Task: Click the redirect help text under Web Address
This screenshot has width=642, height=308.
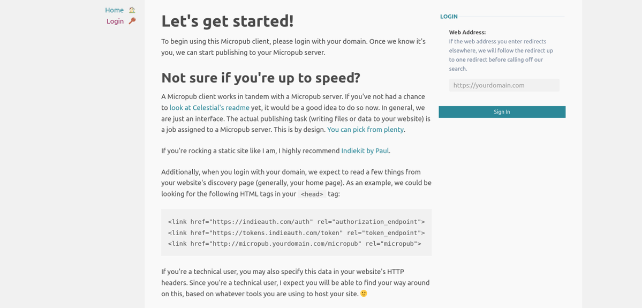Action: click(x=502, y=55)
